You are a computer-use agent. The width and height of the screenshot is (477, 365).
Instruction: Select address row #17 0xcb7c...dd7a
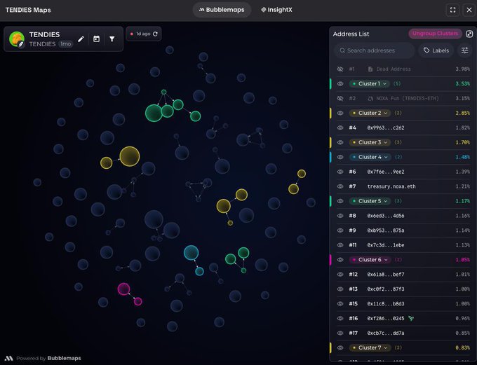pos(403,333)
